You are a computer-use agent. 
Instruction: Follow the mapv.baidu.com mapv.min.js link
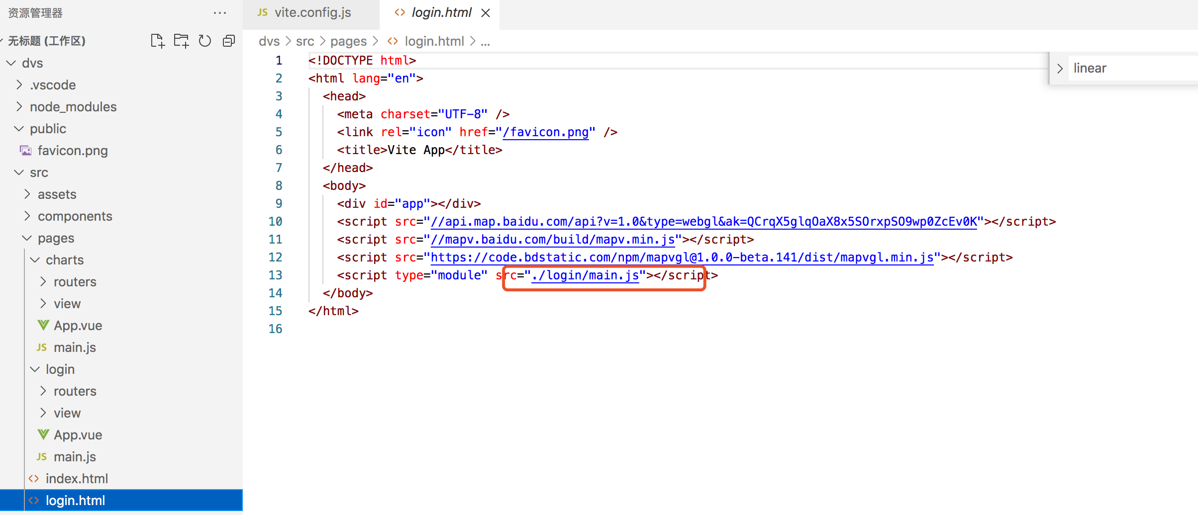click(x=553, y=240)
